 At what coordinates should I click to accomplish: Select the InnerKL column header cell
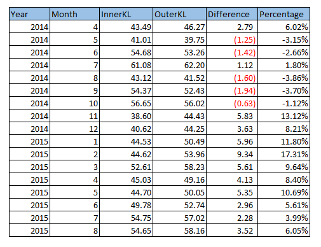[126, 14]
